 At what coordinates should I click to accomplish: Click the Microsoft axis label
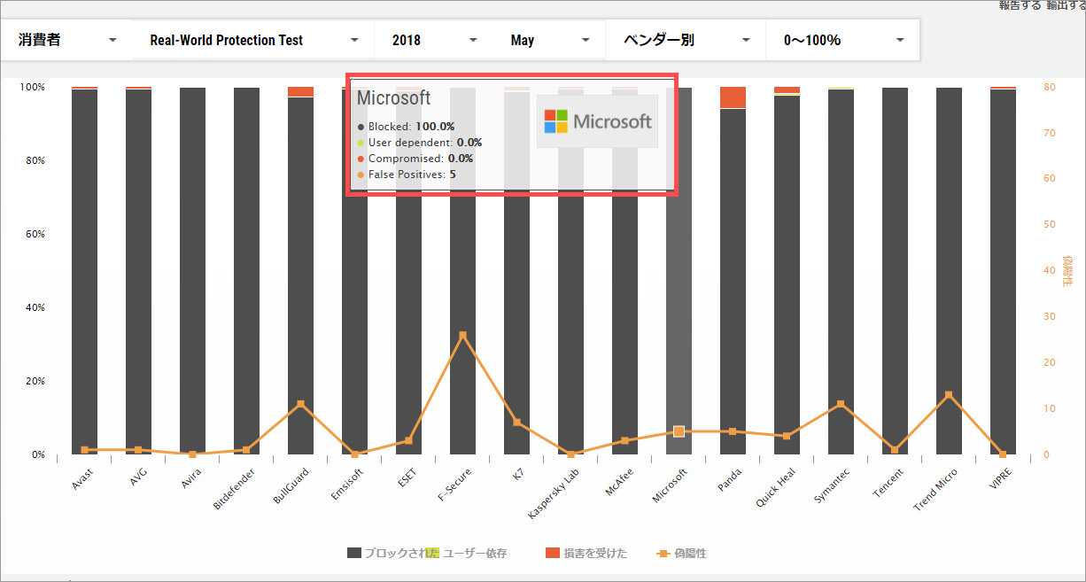coord(670,485)
